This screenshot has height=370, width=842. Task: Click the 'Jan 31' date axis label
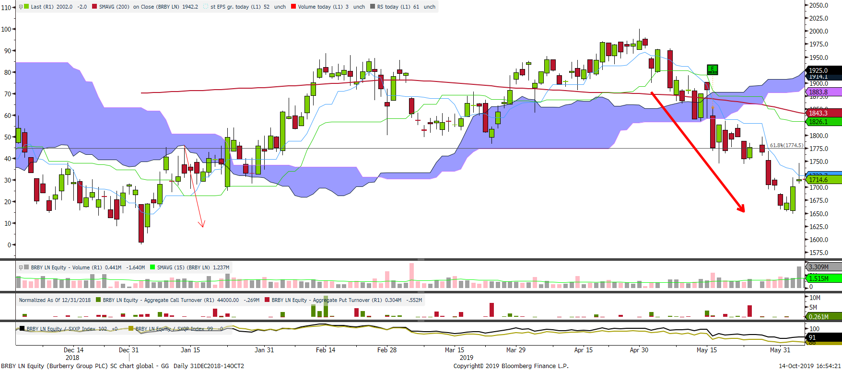coord(264,350)
